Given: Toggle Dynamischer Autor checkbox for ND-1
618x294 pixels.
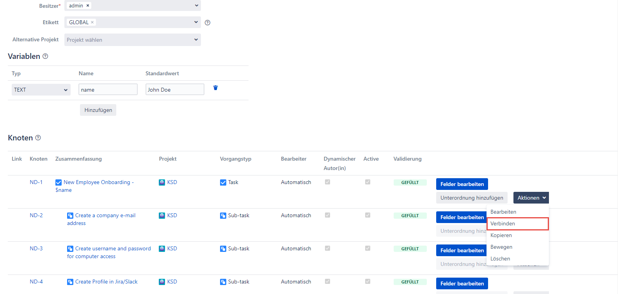Looking at the screenshot, I should pyautogui.click(x=327, y=182).
